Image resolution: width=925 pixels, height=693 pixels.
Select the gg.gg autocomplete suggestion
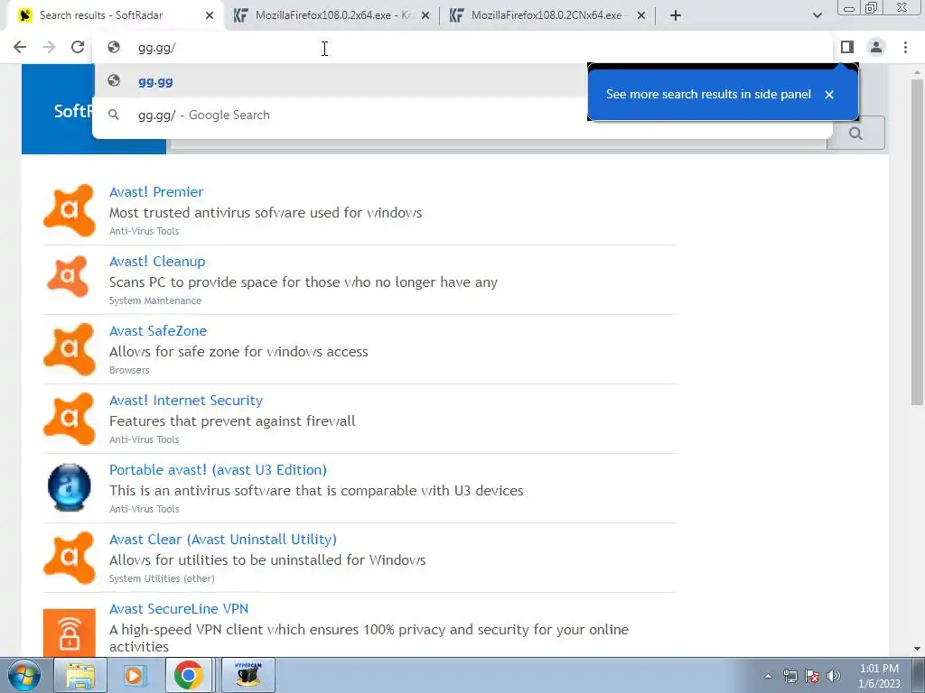(340, 81)
